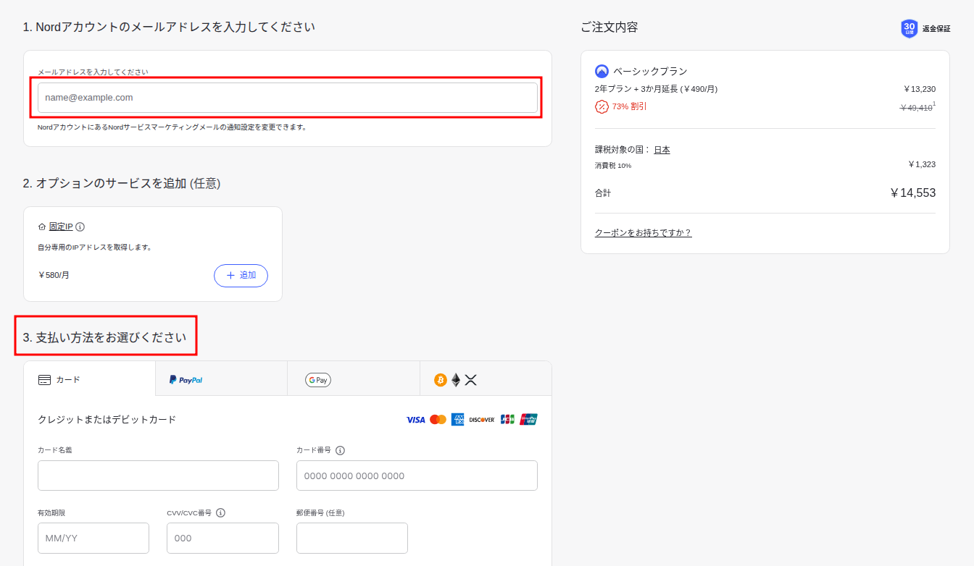The width and height of the screenshot is (974, 566).
Task: Change tax country by clicking 日本
Action: point(662,150)
